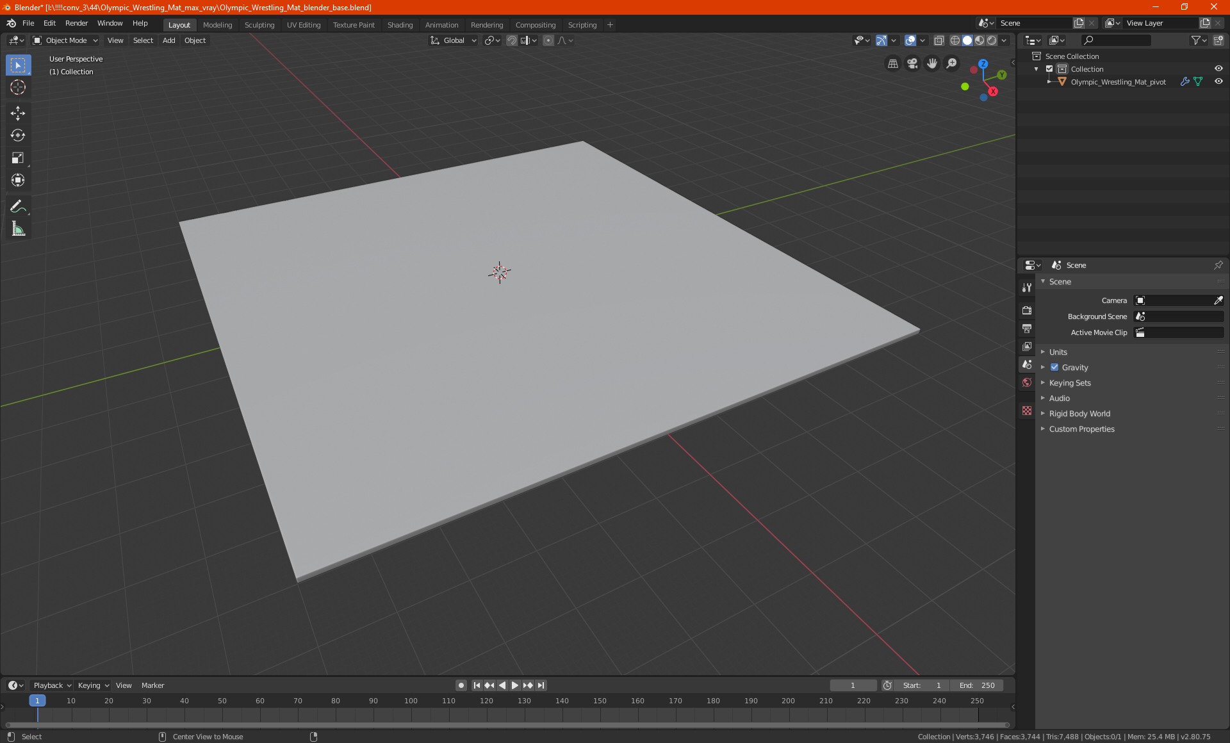This screenshot has width=1230, height=743.
Task: Switch to rendered viewport shading
Action: pyautogui.click(x=992, y=40)
